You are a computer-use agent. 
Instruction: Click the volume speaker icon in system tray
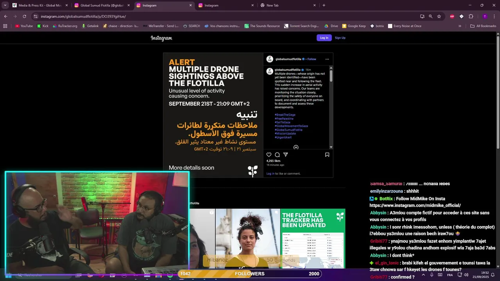click(466, 275)
